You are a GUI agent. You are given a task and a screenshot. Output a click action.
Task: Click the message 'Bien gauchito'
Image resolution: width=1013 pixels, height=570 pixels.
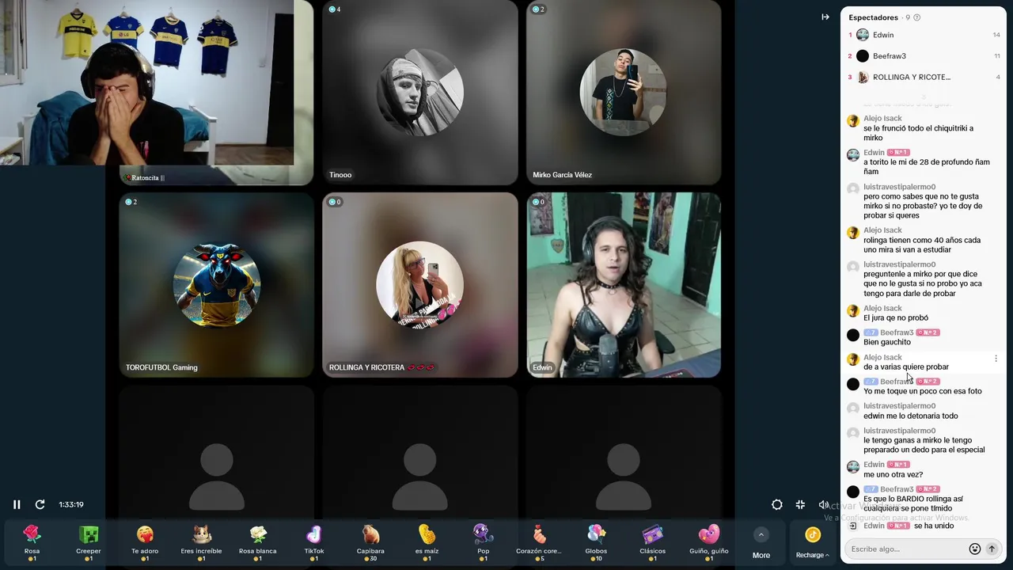887,342
